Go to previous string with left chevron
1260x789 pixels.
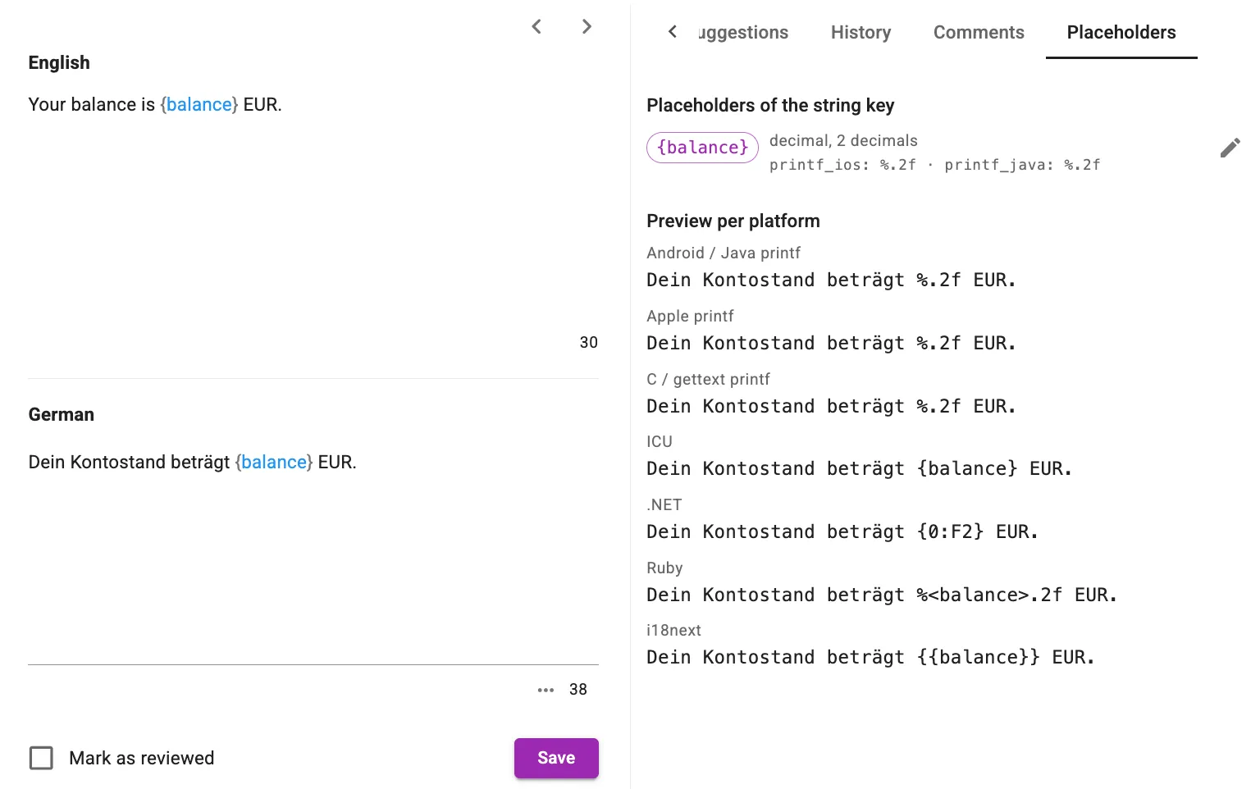536,26
